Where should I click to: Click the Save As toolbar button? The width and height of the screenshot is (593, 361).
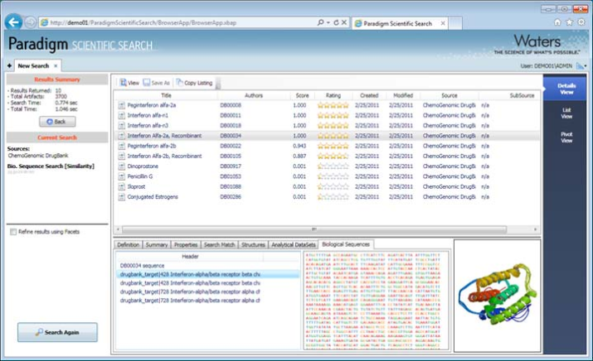pos(156,83)
